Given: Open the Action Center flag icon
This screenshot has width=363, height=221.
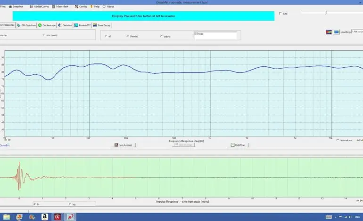Looking at the screenshot, I should (x=340, y=217).
